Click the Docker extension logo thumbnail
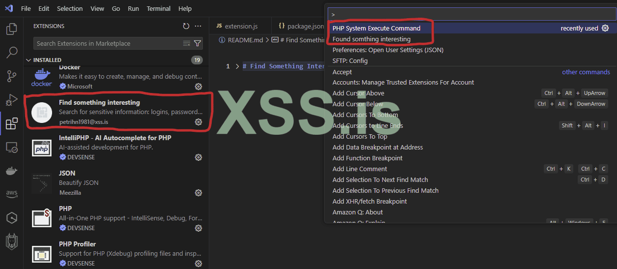The image size is (617, 269). click(x=42, y=77)
